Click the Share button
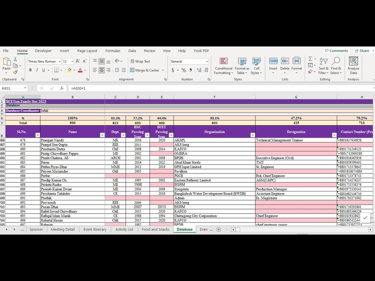The width and height of the screenshot is (375, 281). coord(362,51)
